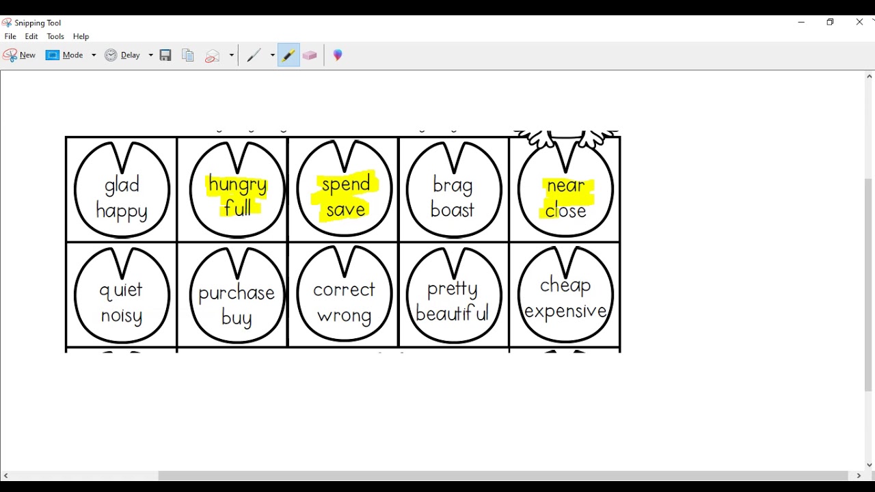Expand the Pen options dropdown arrow
This screenshot has height=492, width=875.
[x=272, y=55]
